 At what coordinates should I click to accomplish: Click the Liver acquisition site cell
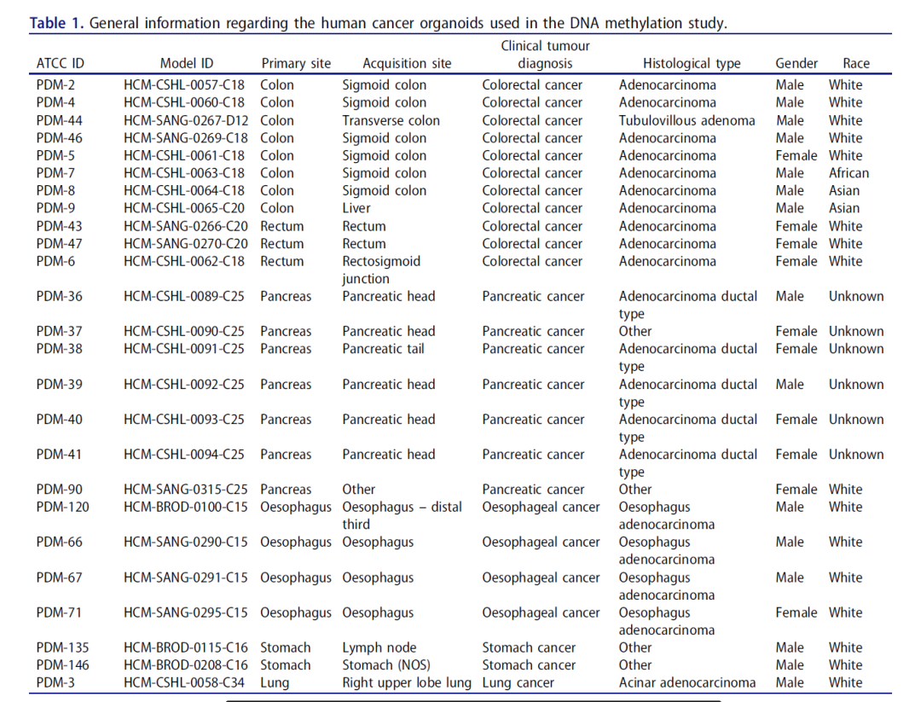click(356, 208)
